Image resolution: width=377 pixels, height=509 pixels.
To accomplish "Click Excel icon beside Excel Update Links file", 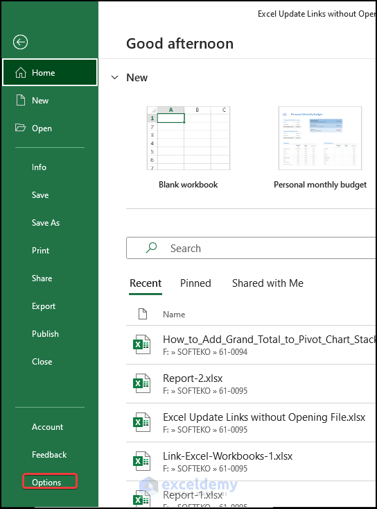I will point(141,422).
